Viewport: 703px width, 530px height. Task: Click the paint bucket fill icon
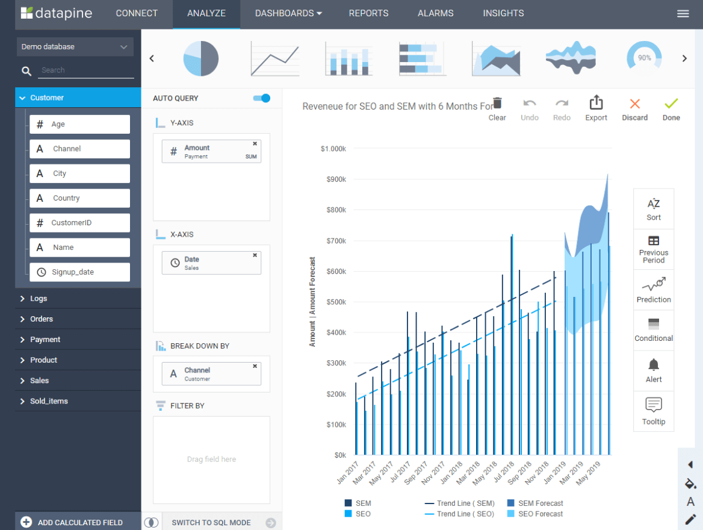(690, 484)
